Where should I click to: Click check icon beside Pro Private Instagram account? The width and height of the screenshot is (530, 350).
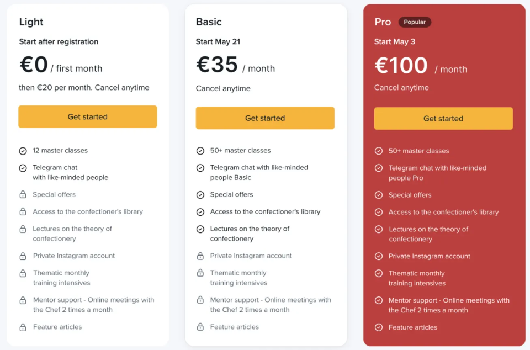click(379, 256)
